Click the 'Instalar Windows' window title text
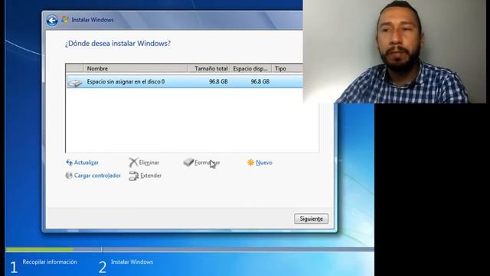 click(x=93, y=20)
